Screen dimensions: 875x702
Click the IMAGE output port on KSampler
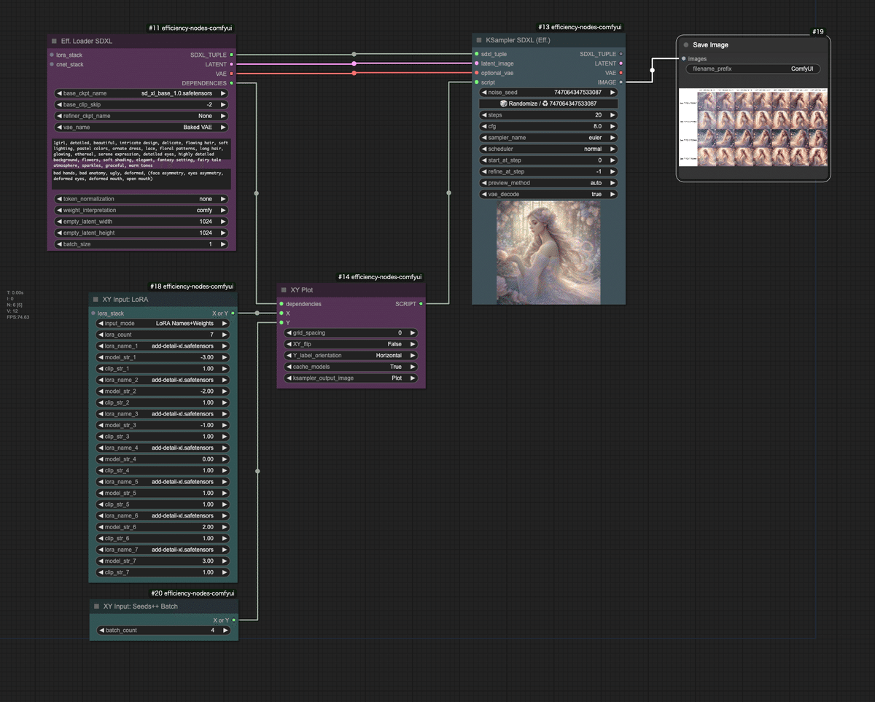pyautogui.click(x=621, y=82)
